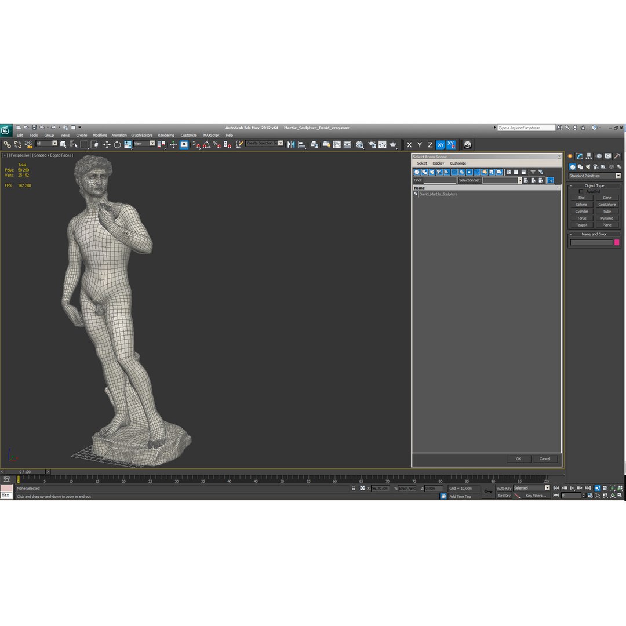
Task: Open the reference coordinate View dropdown
Action: pos(144,143)
